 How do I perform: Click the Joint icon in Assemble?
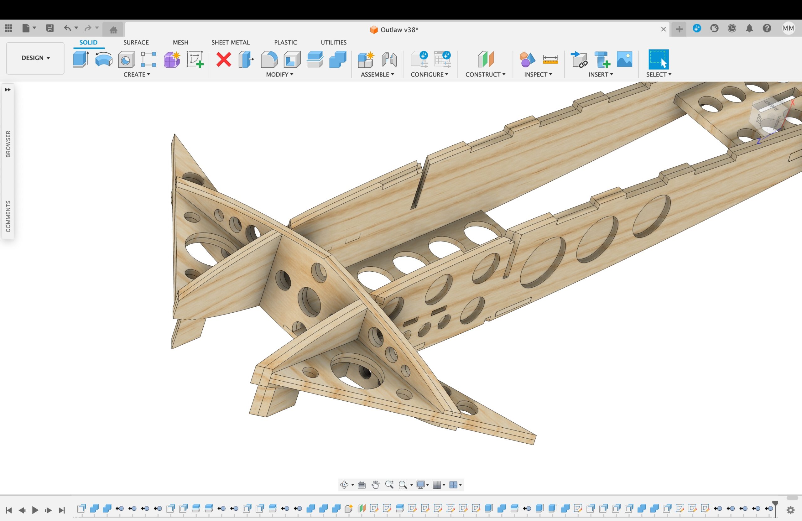[389, 59]
